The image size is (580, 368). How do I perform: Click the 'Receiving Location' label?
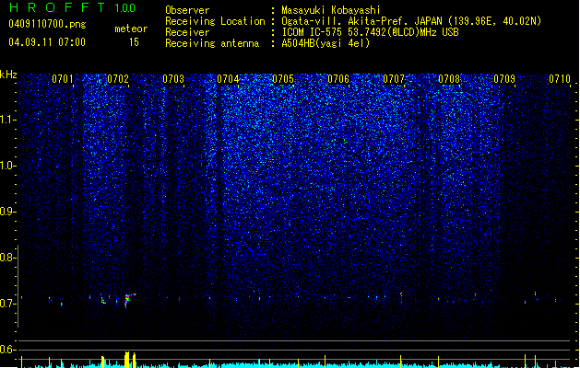pyautogui.click(x=215, y=21)
